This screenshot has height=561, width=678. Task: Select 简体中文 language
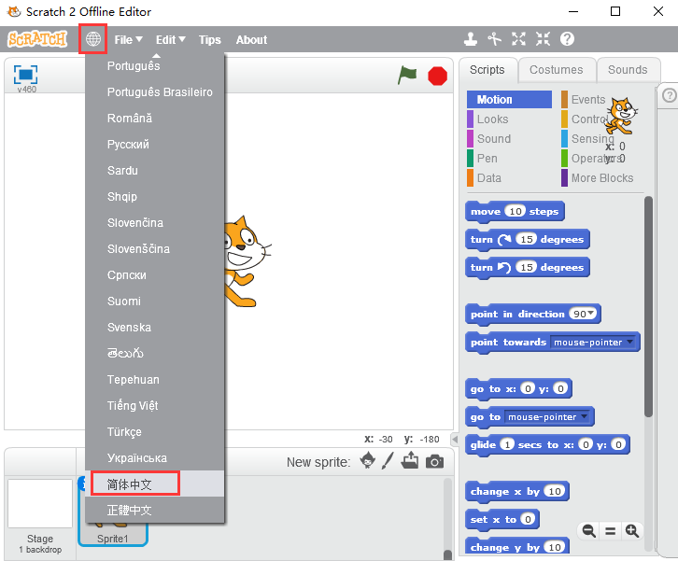tap(154, 484)
